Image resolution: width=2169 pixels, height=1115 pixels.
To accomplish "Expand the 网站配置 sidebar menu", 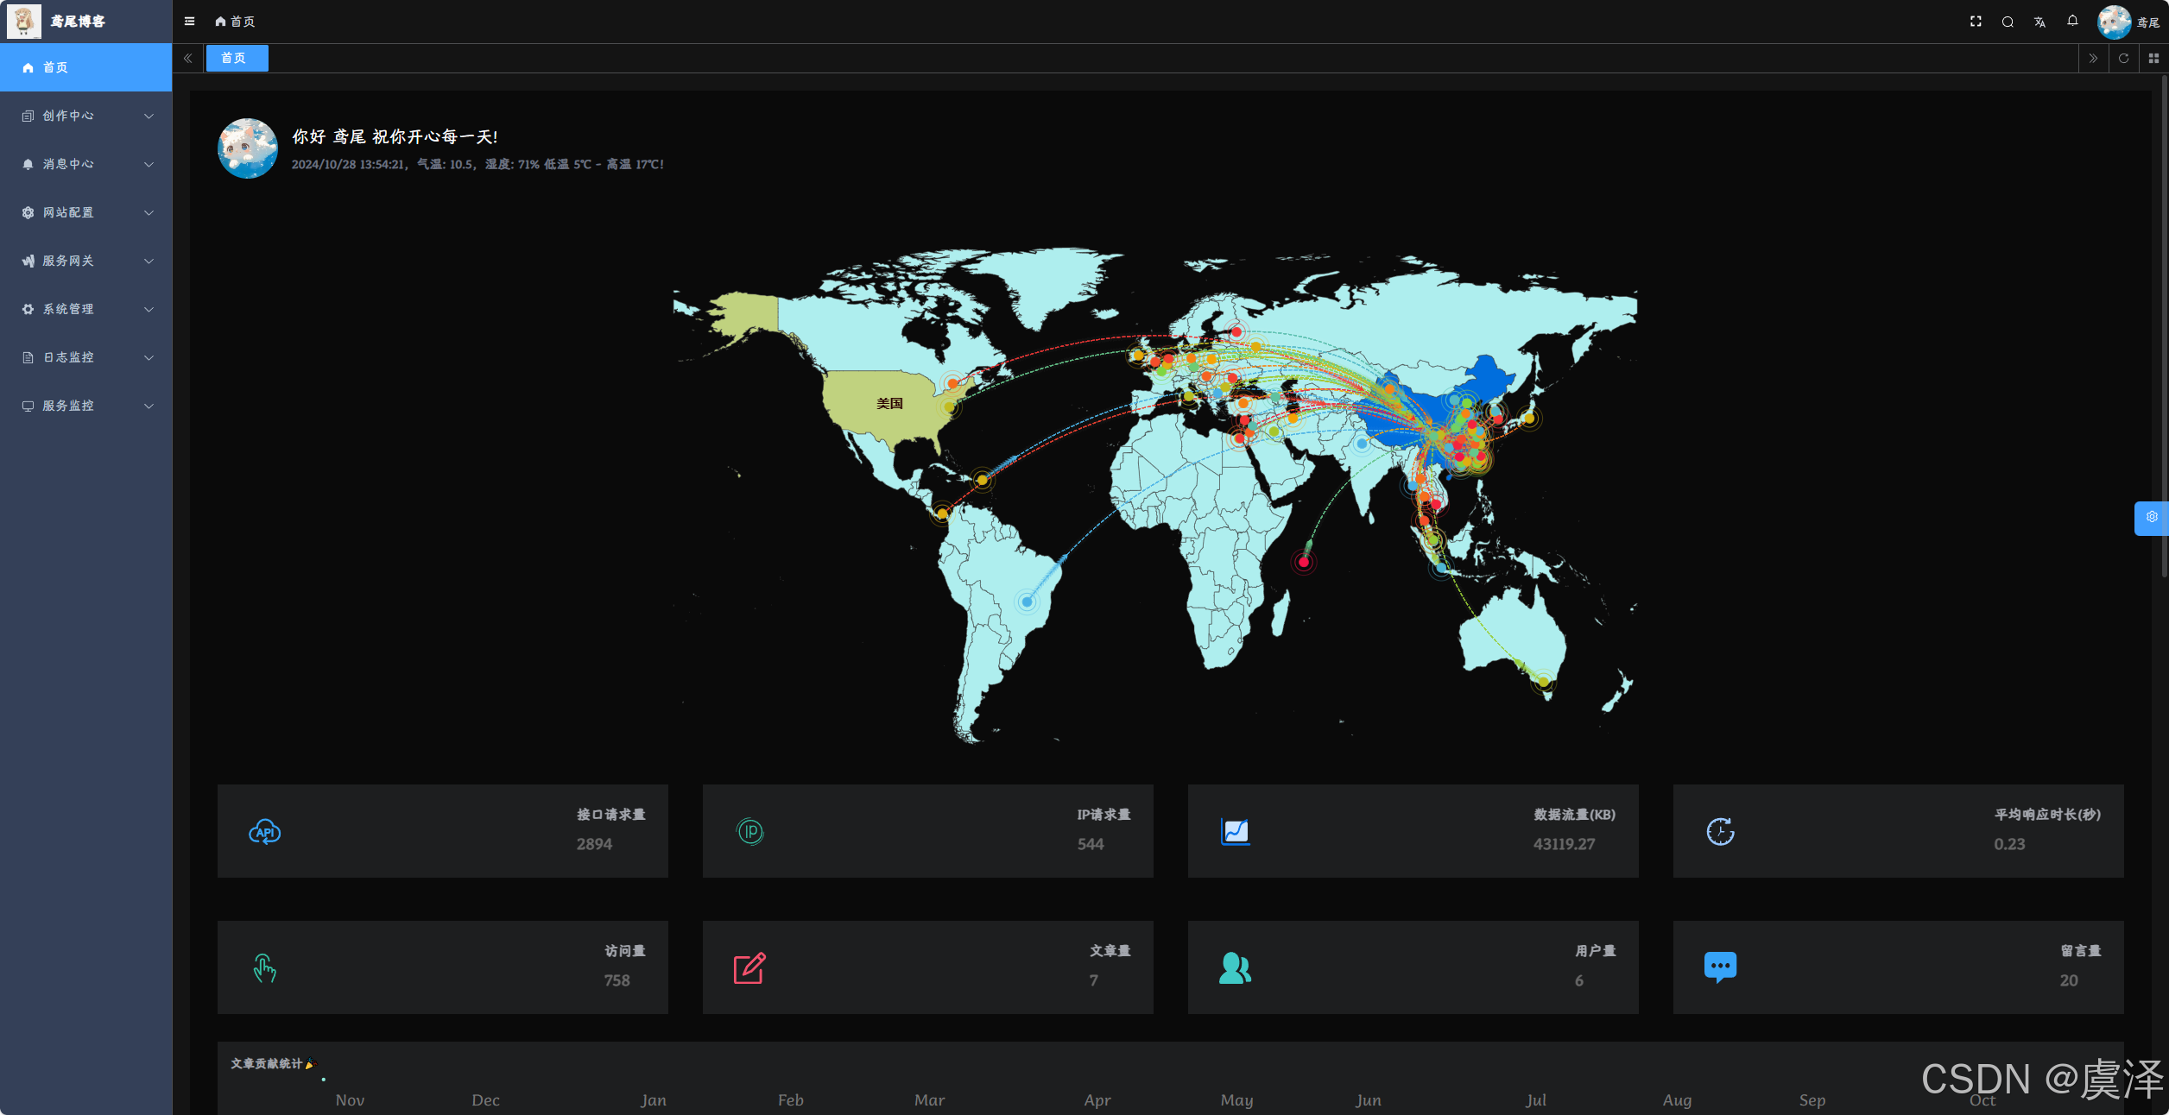I will (86, 212).
